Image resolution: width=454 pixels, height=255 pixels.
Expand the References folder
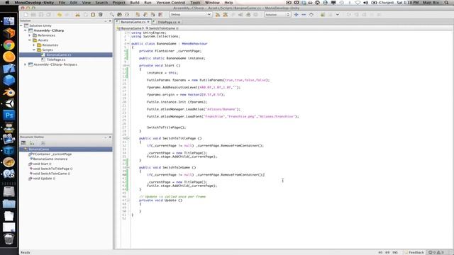30,35
